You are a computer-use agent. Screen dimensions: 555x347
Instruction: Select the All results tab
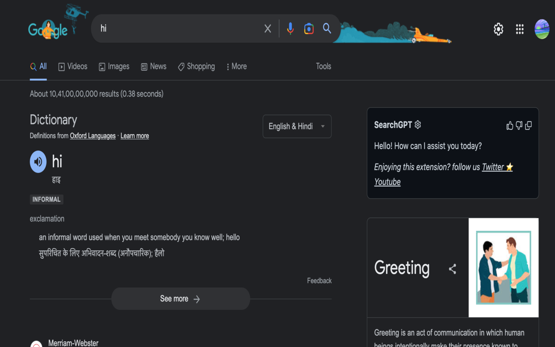[x=38, y=66]
